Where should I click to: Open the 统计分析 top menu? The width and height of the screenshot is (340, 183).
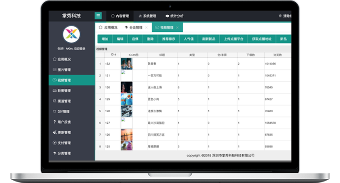[175, 16]
